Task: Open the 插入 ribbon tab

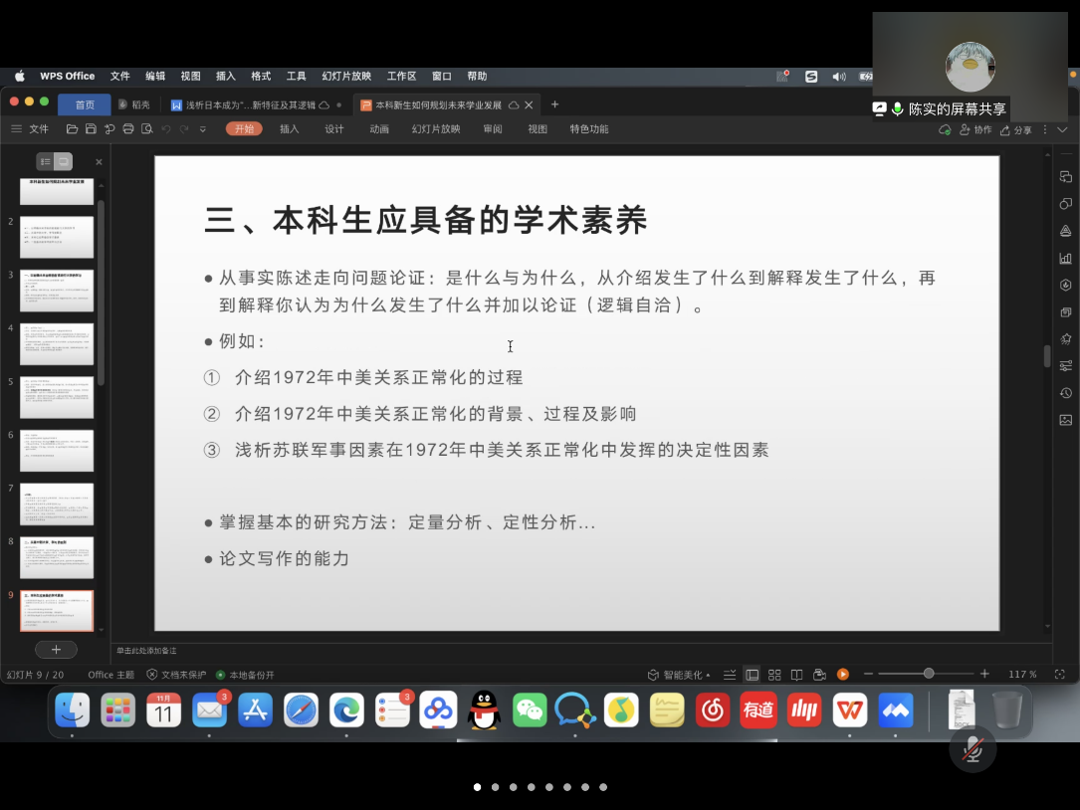Action: [x=290, y=129]
